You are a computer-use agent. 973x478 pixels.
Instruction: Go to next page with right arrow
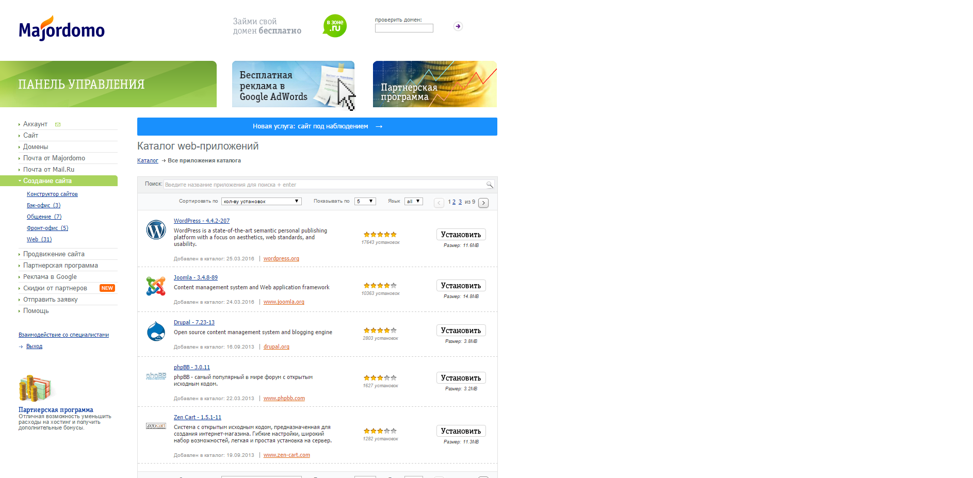[x=483, y=203]
